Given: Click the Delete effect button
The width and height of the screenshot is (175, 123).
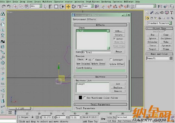Looking at the screenshot, I should [119, 35].
